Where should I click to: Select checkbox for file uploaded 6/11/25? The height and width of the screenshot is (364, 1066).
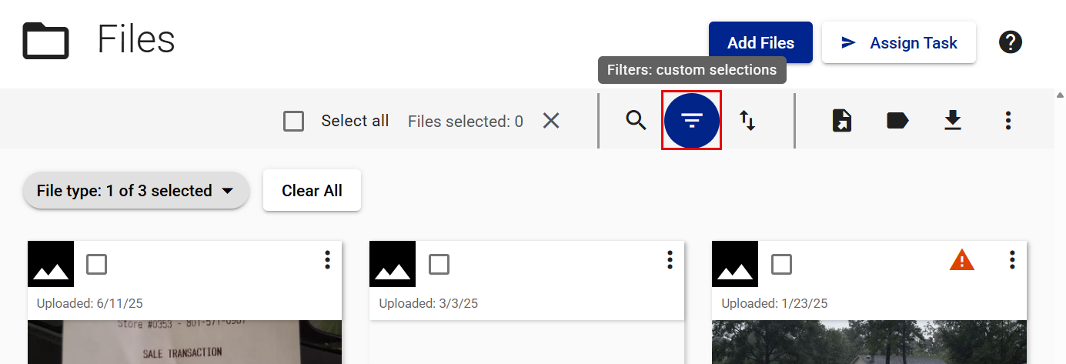(x=97, y=265)
